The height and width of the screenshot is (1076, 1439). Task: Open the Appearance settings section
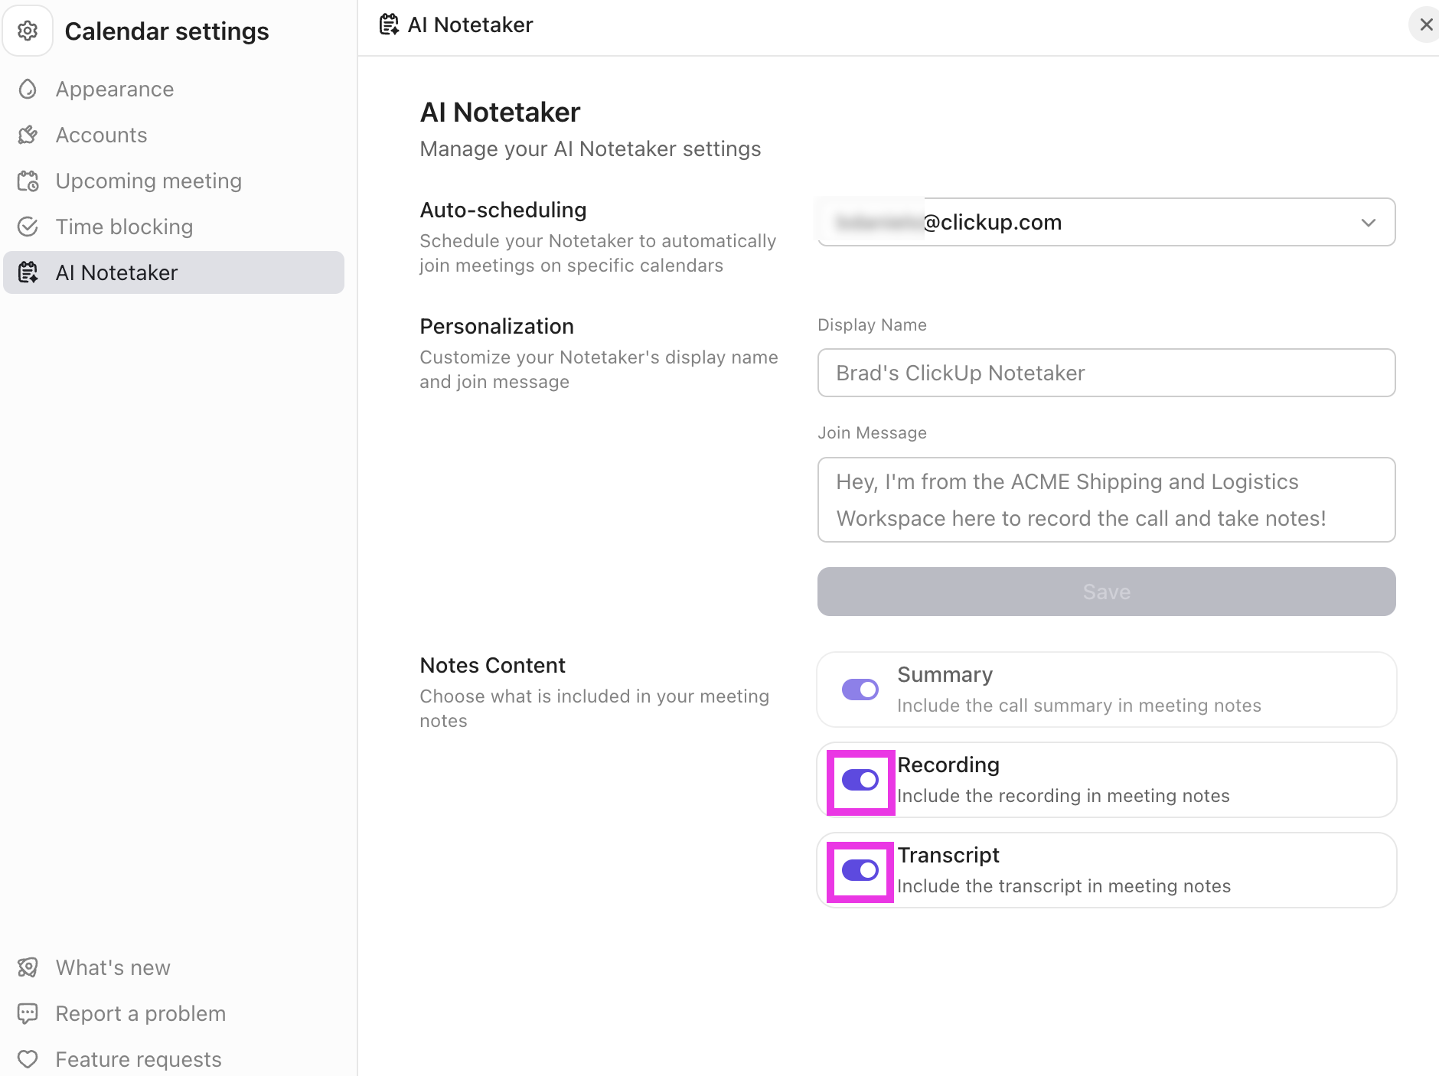click(x=115, y=90)
